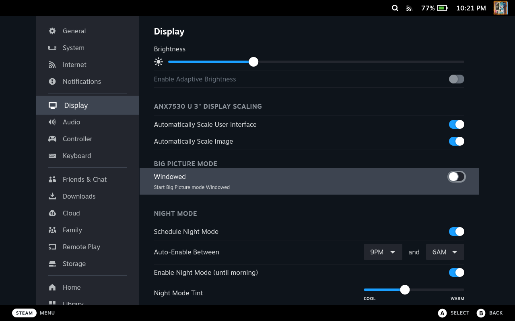Open the 9PM start time dropdown
Viewport: 515px width, 321px height.
pyautogui.click(x=383, y=252)
